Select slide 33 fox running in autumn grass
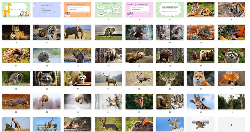The width and height of the screenshot is (250, 132). pyautogui.click(x=16, y=102)
